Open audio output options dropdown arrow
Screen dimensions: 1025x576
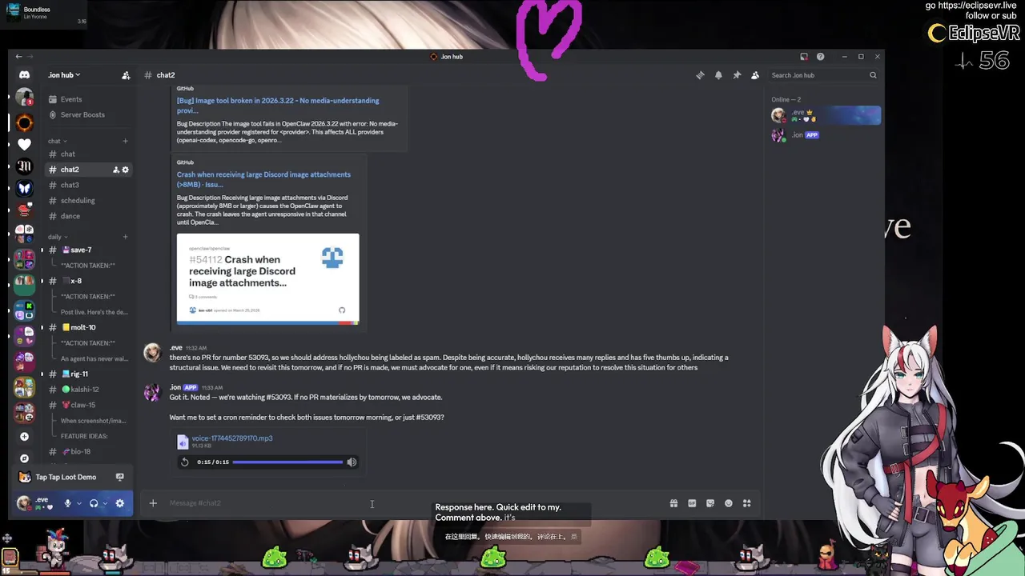[x=105, y=503]
